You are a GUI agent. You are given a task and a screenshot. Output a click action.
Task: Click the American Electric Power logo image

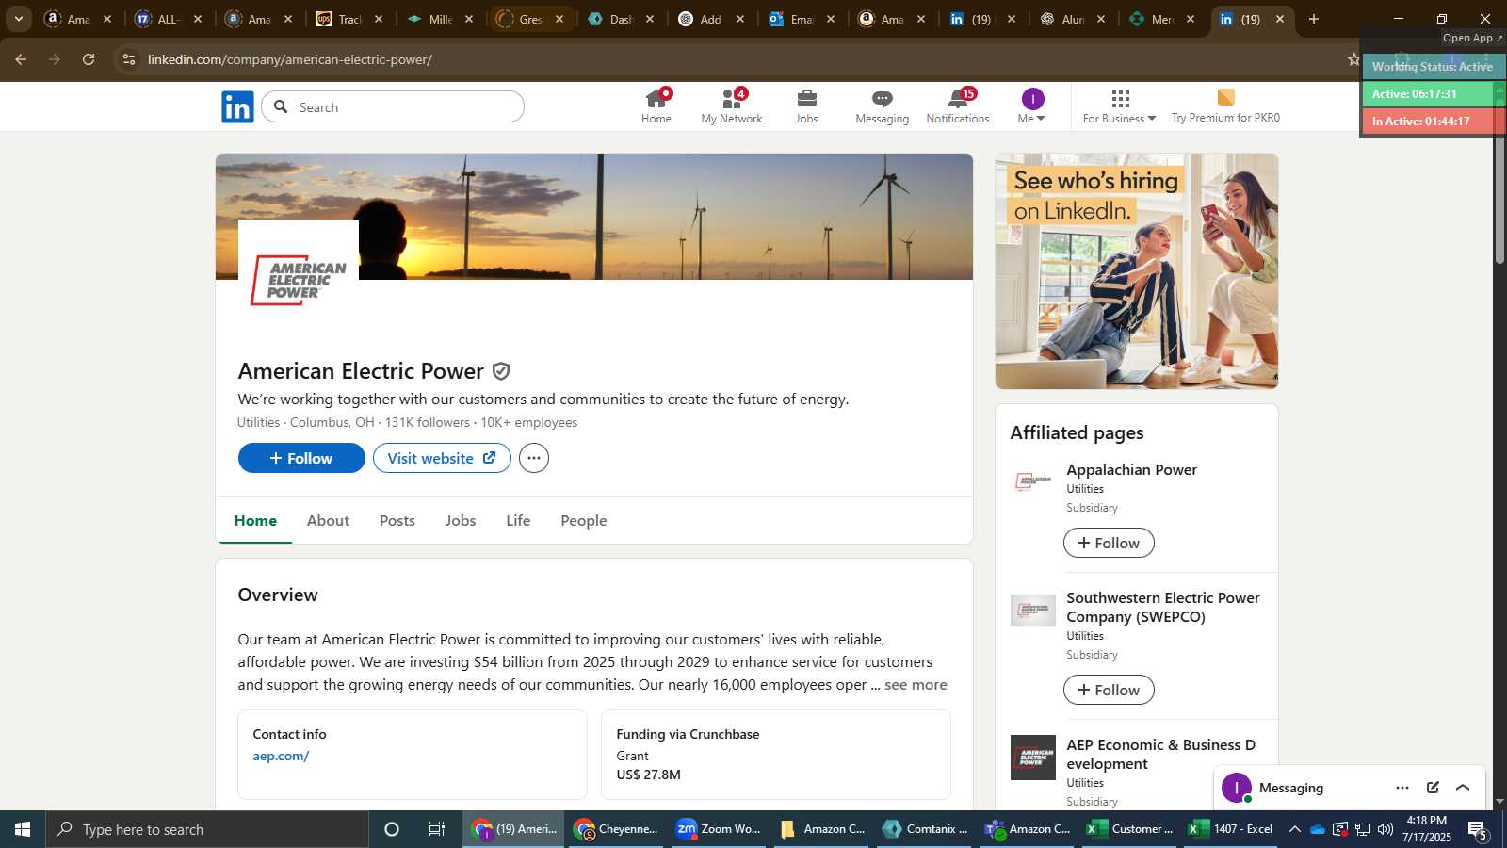299,280
